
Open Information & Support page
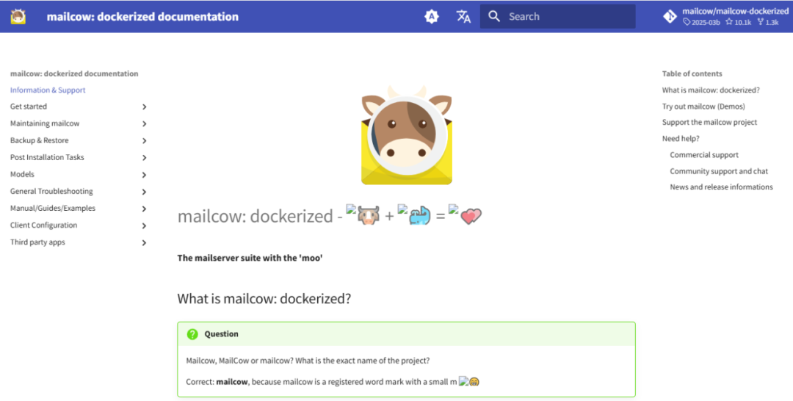pyautogui.click(x=48, y=90)
